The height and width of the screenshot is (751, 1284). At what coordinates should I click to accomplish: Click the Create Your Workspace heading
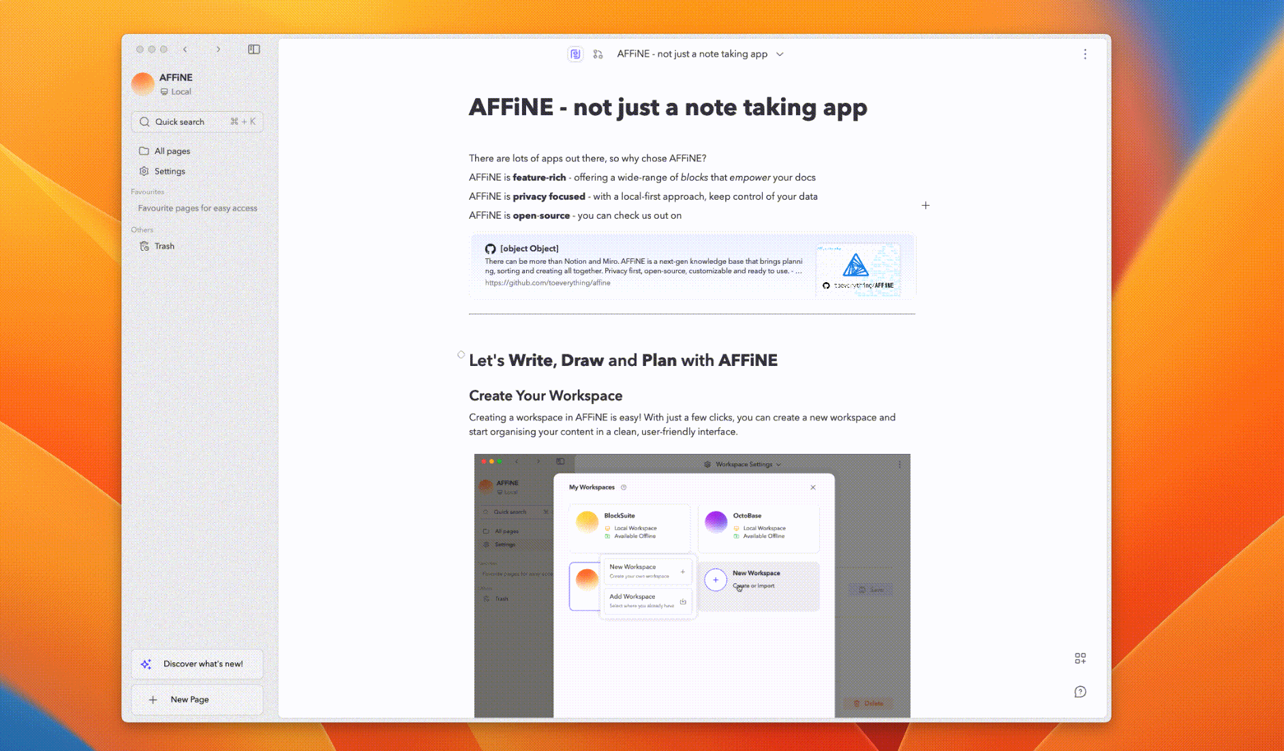click(x=545, y=396)
